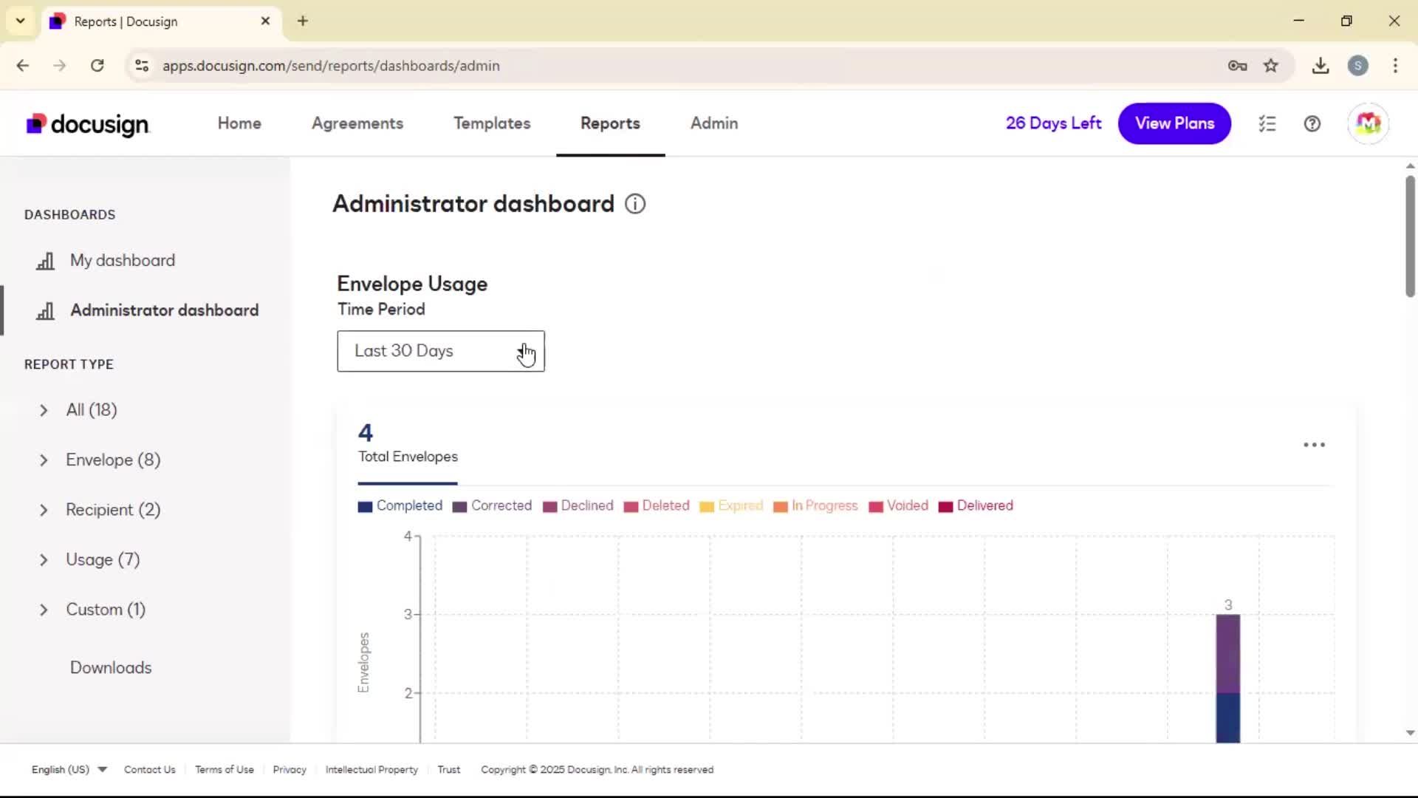Image resolution: width=1418 pixels, height=798 pixels.
Task: Toggle the Declined legend series
Action: point(578,506)
